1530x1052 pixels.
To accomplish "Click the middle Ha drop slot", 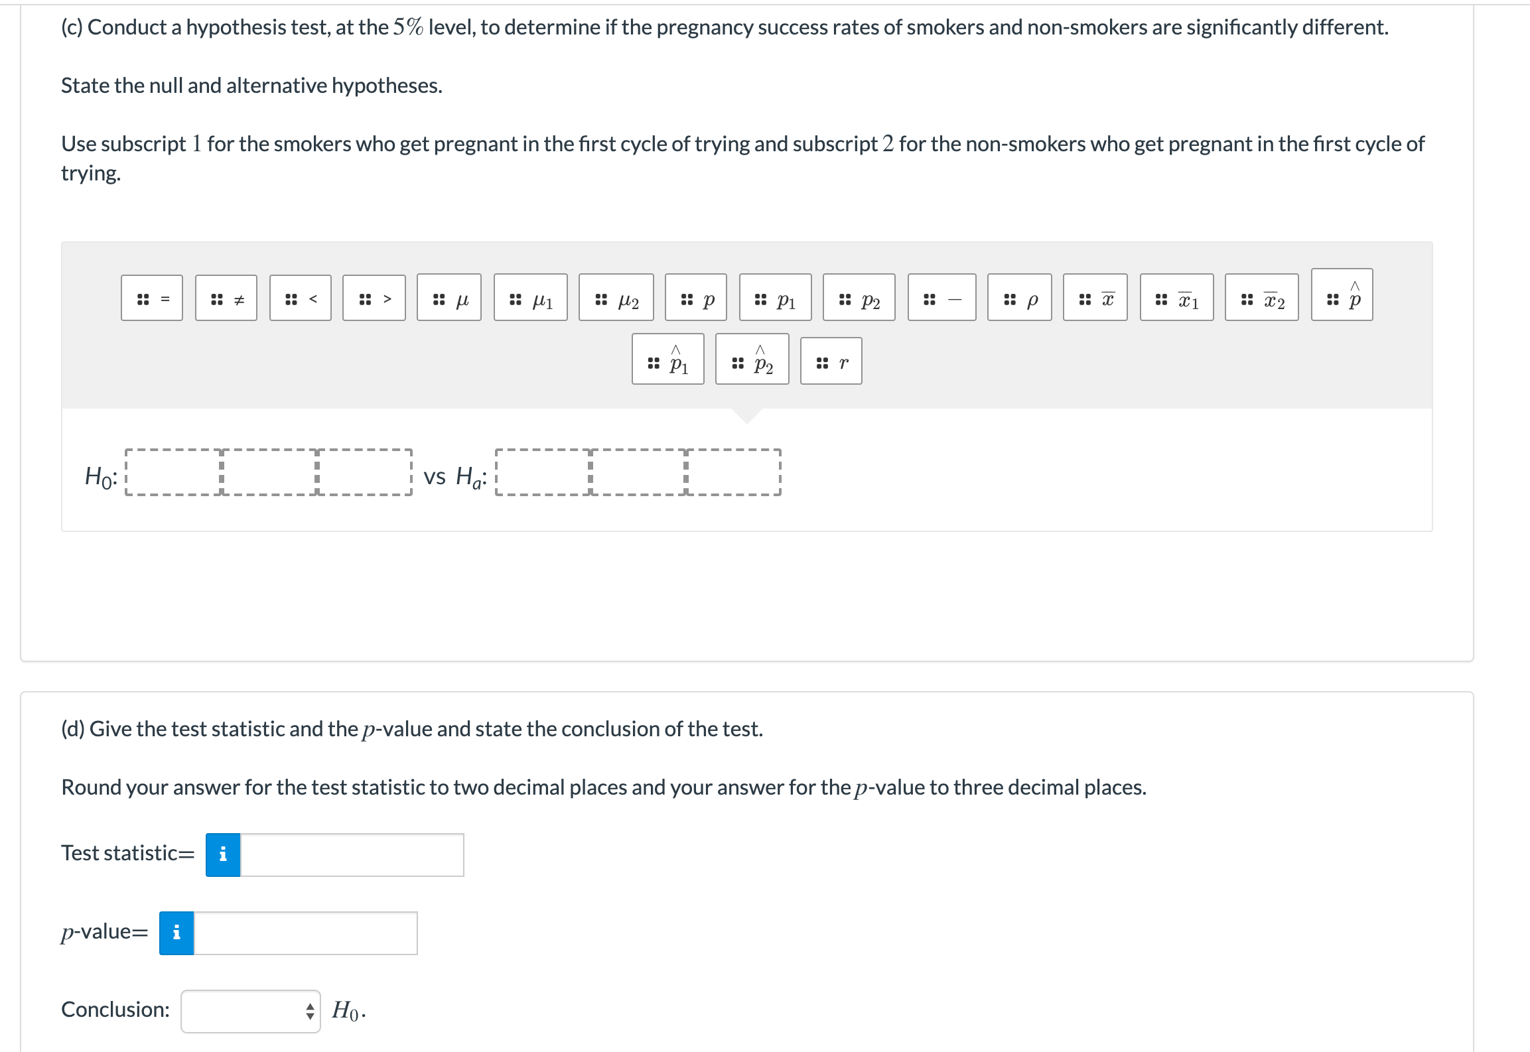I will (638, 472).
